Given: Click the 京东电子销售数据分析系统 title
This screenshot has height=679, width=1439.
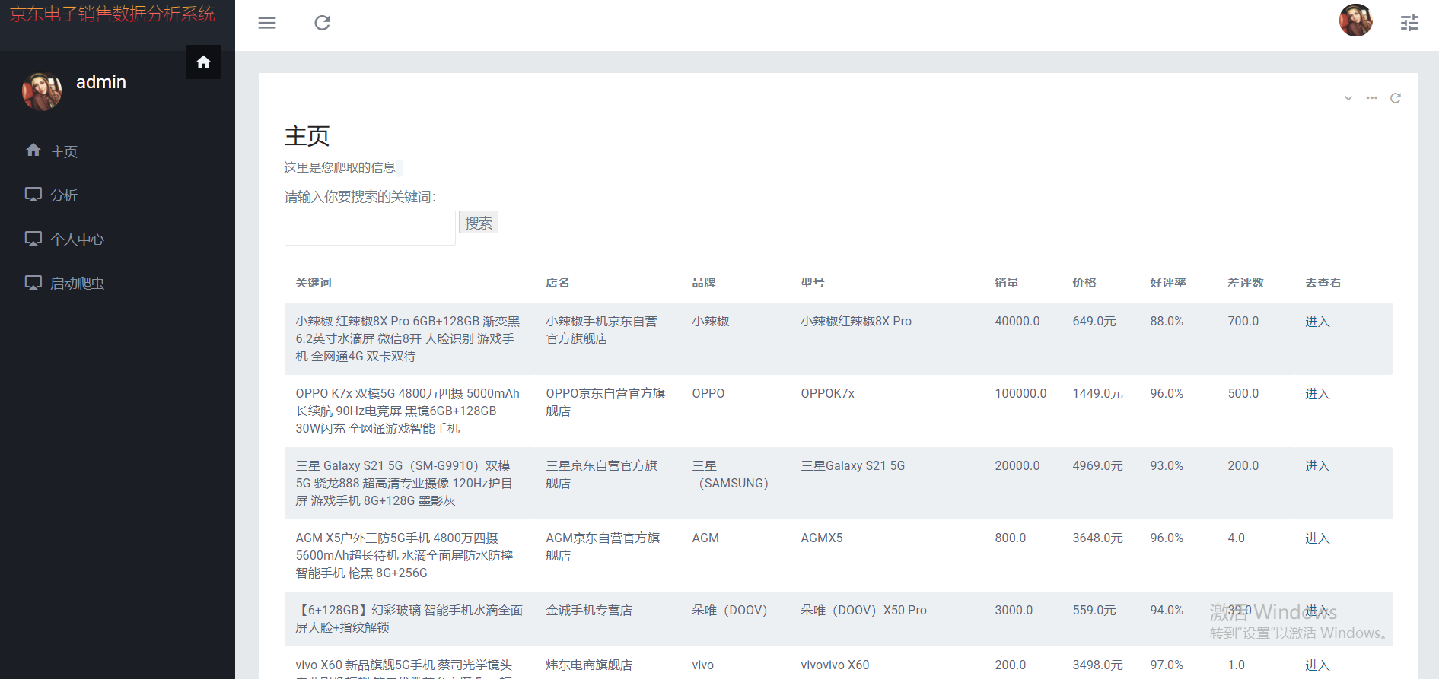Looking at the screenshot, I should [113, 14].
